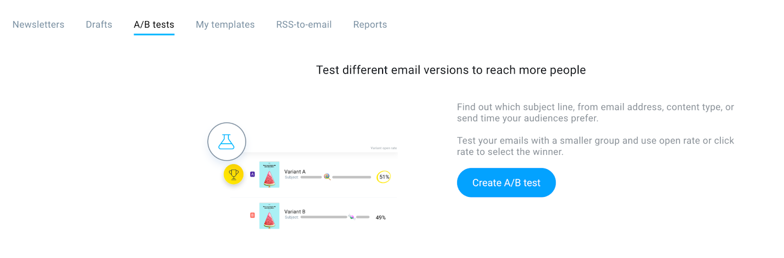Open the RSS-to-email tab

point(304,24)
